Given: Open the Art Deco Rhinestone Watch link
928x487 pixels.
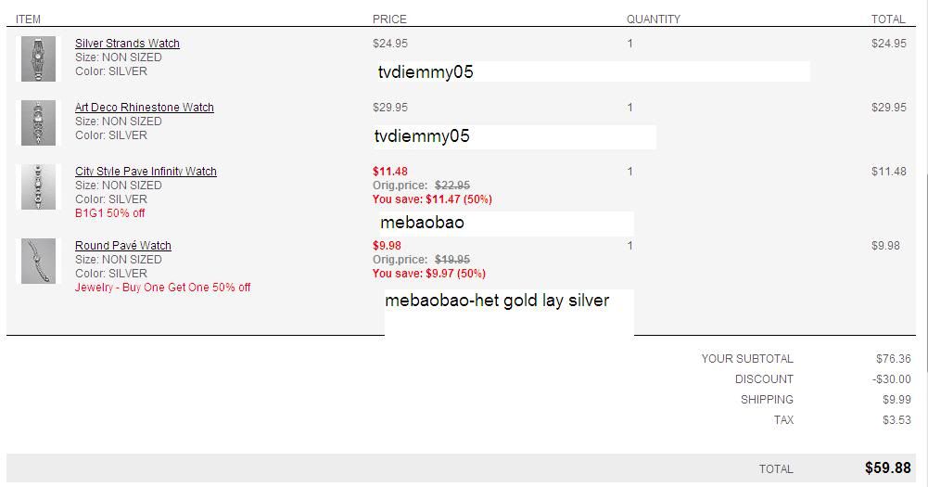Looking at the screenshot, I should pos(144,108).
